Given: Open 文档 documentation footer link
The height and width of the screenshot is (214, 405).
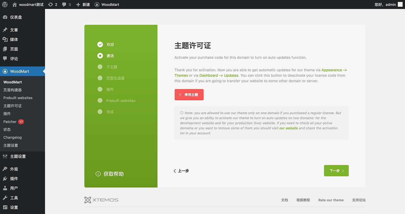Looking at the screenshot, I should (x=285, y=200).
